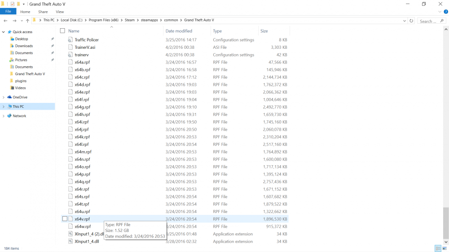Expand the ribbon chevron
Viewport: 449px width, 252px height.
[440, 12]
